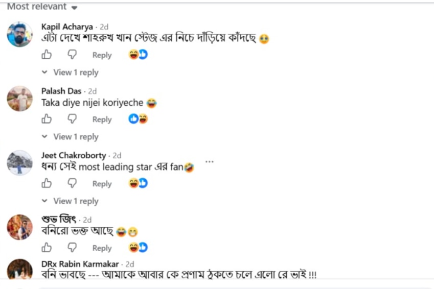Image resolution: width=434 pixels, height=289 pixels.
Task: Open three-dot options on Jeet Chakroborty's comment
Action: coord(210,162)
